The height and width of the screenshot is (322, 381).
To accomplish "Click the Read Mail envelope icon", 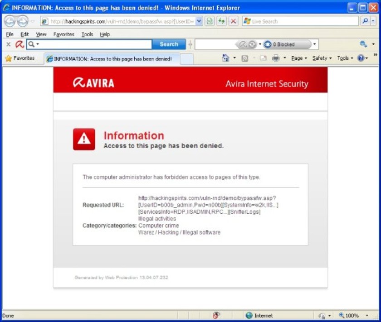I will pos(263,58).
